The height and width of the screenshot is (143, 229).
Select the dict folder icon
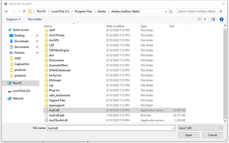coord(46,55)
